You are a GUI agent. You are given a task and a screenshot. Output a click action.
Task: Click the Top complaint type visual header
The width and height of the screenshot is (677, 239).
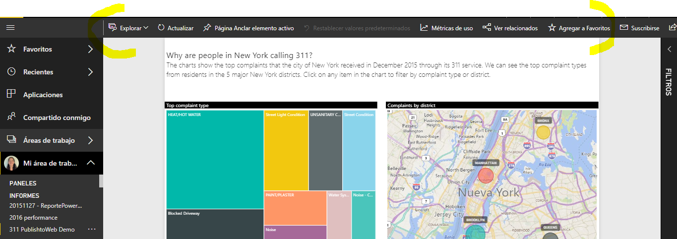(271, 105)
